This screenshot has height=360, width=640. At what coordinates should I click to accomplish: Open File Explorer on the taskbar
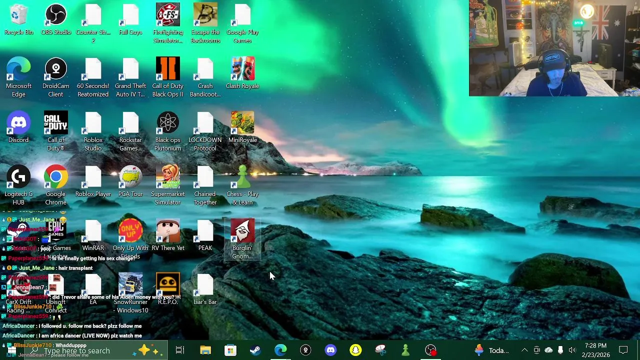(x=205, y=350)
